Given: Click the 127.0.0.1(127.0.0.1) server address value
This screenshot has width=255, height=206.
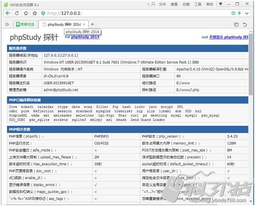Looking at the screenshot, I should tap(61, 55).
